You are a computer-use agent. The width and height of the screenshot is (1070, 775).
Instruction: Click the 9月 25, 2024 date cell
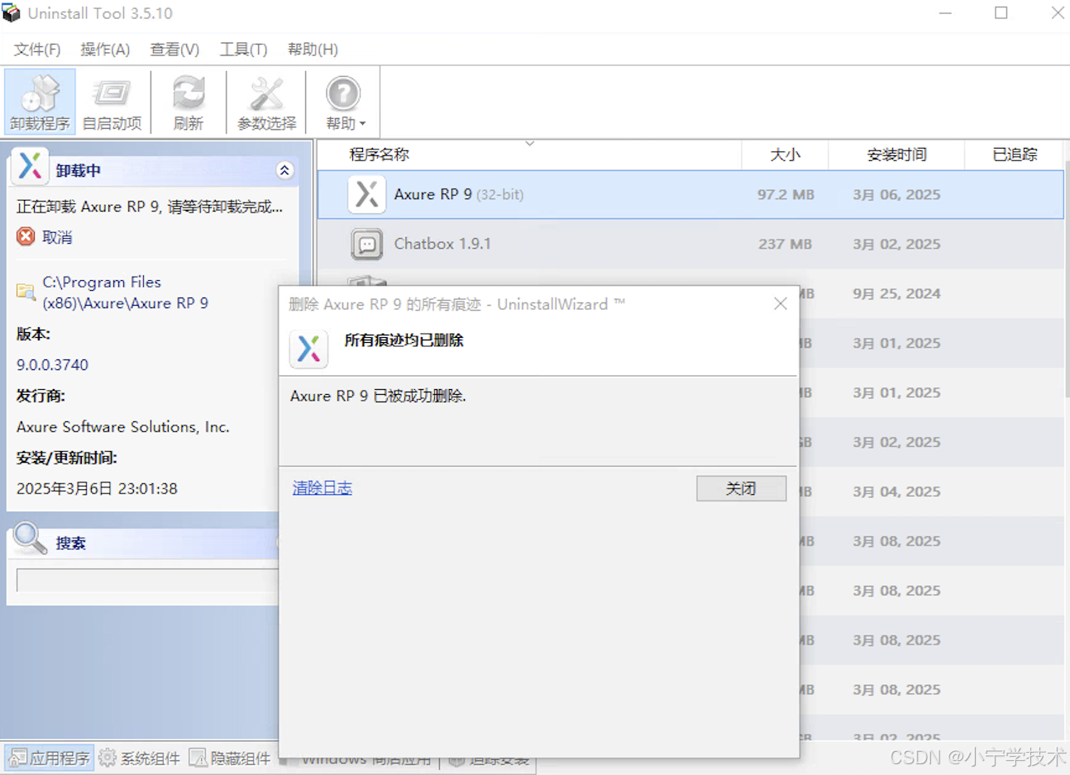pyautogui.click(x=896, y=293)
